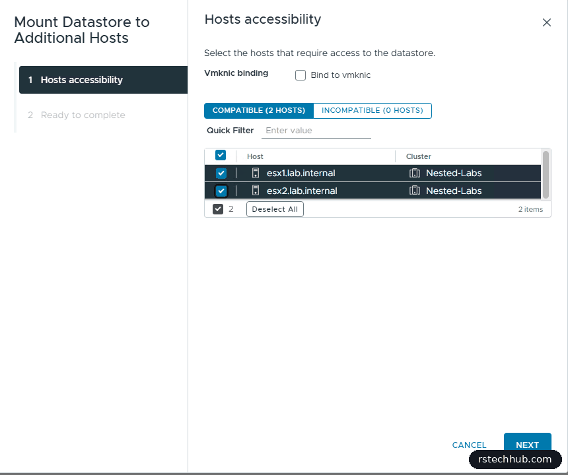
Task: Click the NEXT button
Action: 528,445
